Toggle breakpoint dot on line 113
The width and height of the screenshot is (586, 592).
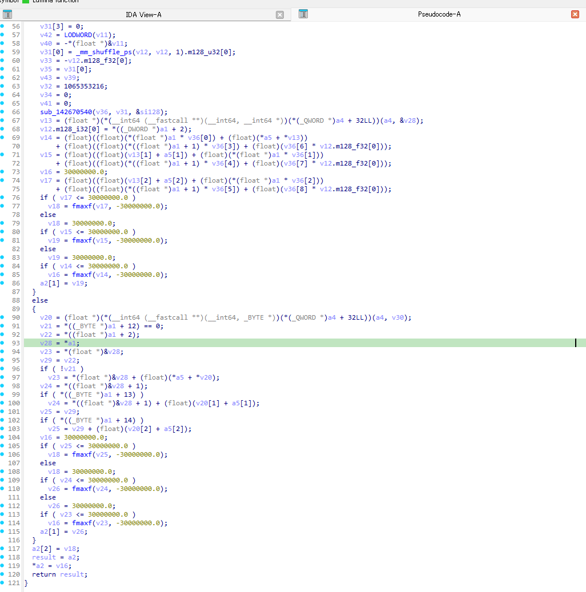tap(2, 514)
